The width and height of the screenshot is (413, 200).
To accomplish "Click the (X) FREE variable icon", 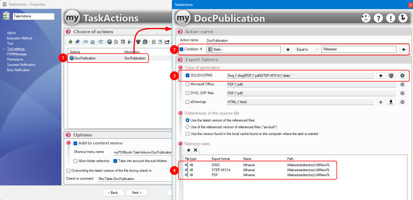I will click(93, 42).
